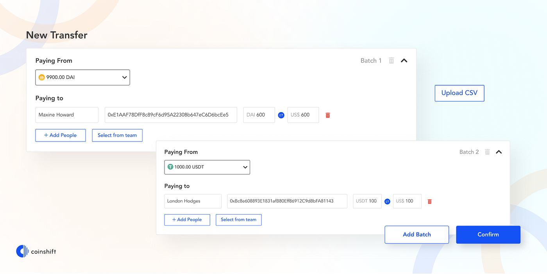Click the US$ 600 amount field
Image resolution: width=547 pixels, height=274 pixels.
(303, 115)
